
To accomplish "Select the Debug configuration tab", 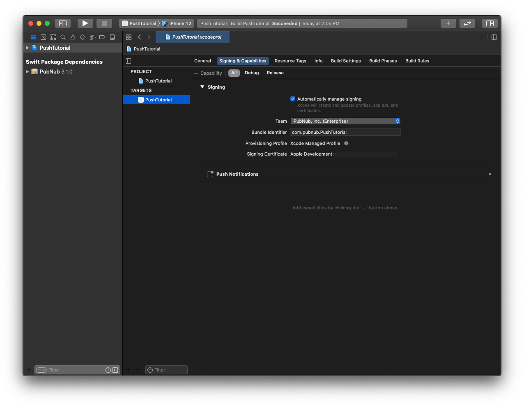I will coord(252,73).
